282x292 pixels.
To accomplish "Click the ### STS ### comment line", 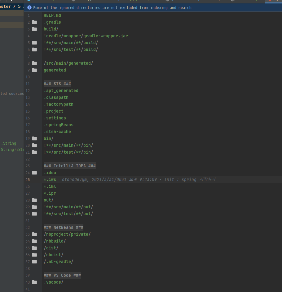I will click(57, 84).
